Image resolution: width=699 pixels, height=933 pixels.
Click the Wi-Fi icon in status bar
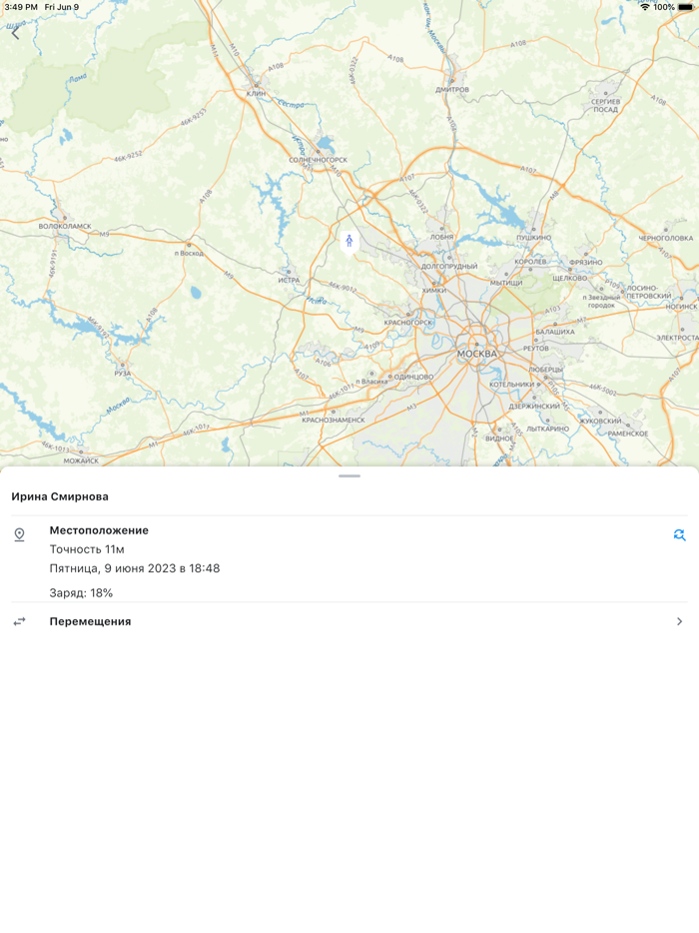[x=645, y=7]
